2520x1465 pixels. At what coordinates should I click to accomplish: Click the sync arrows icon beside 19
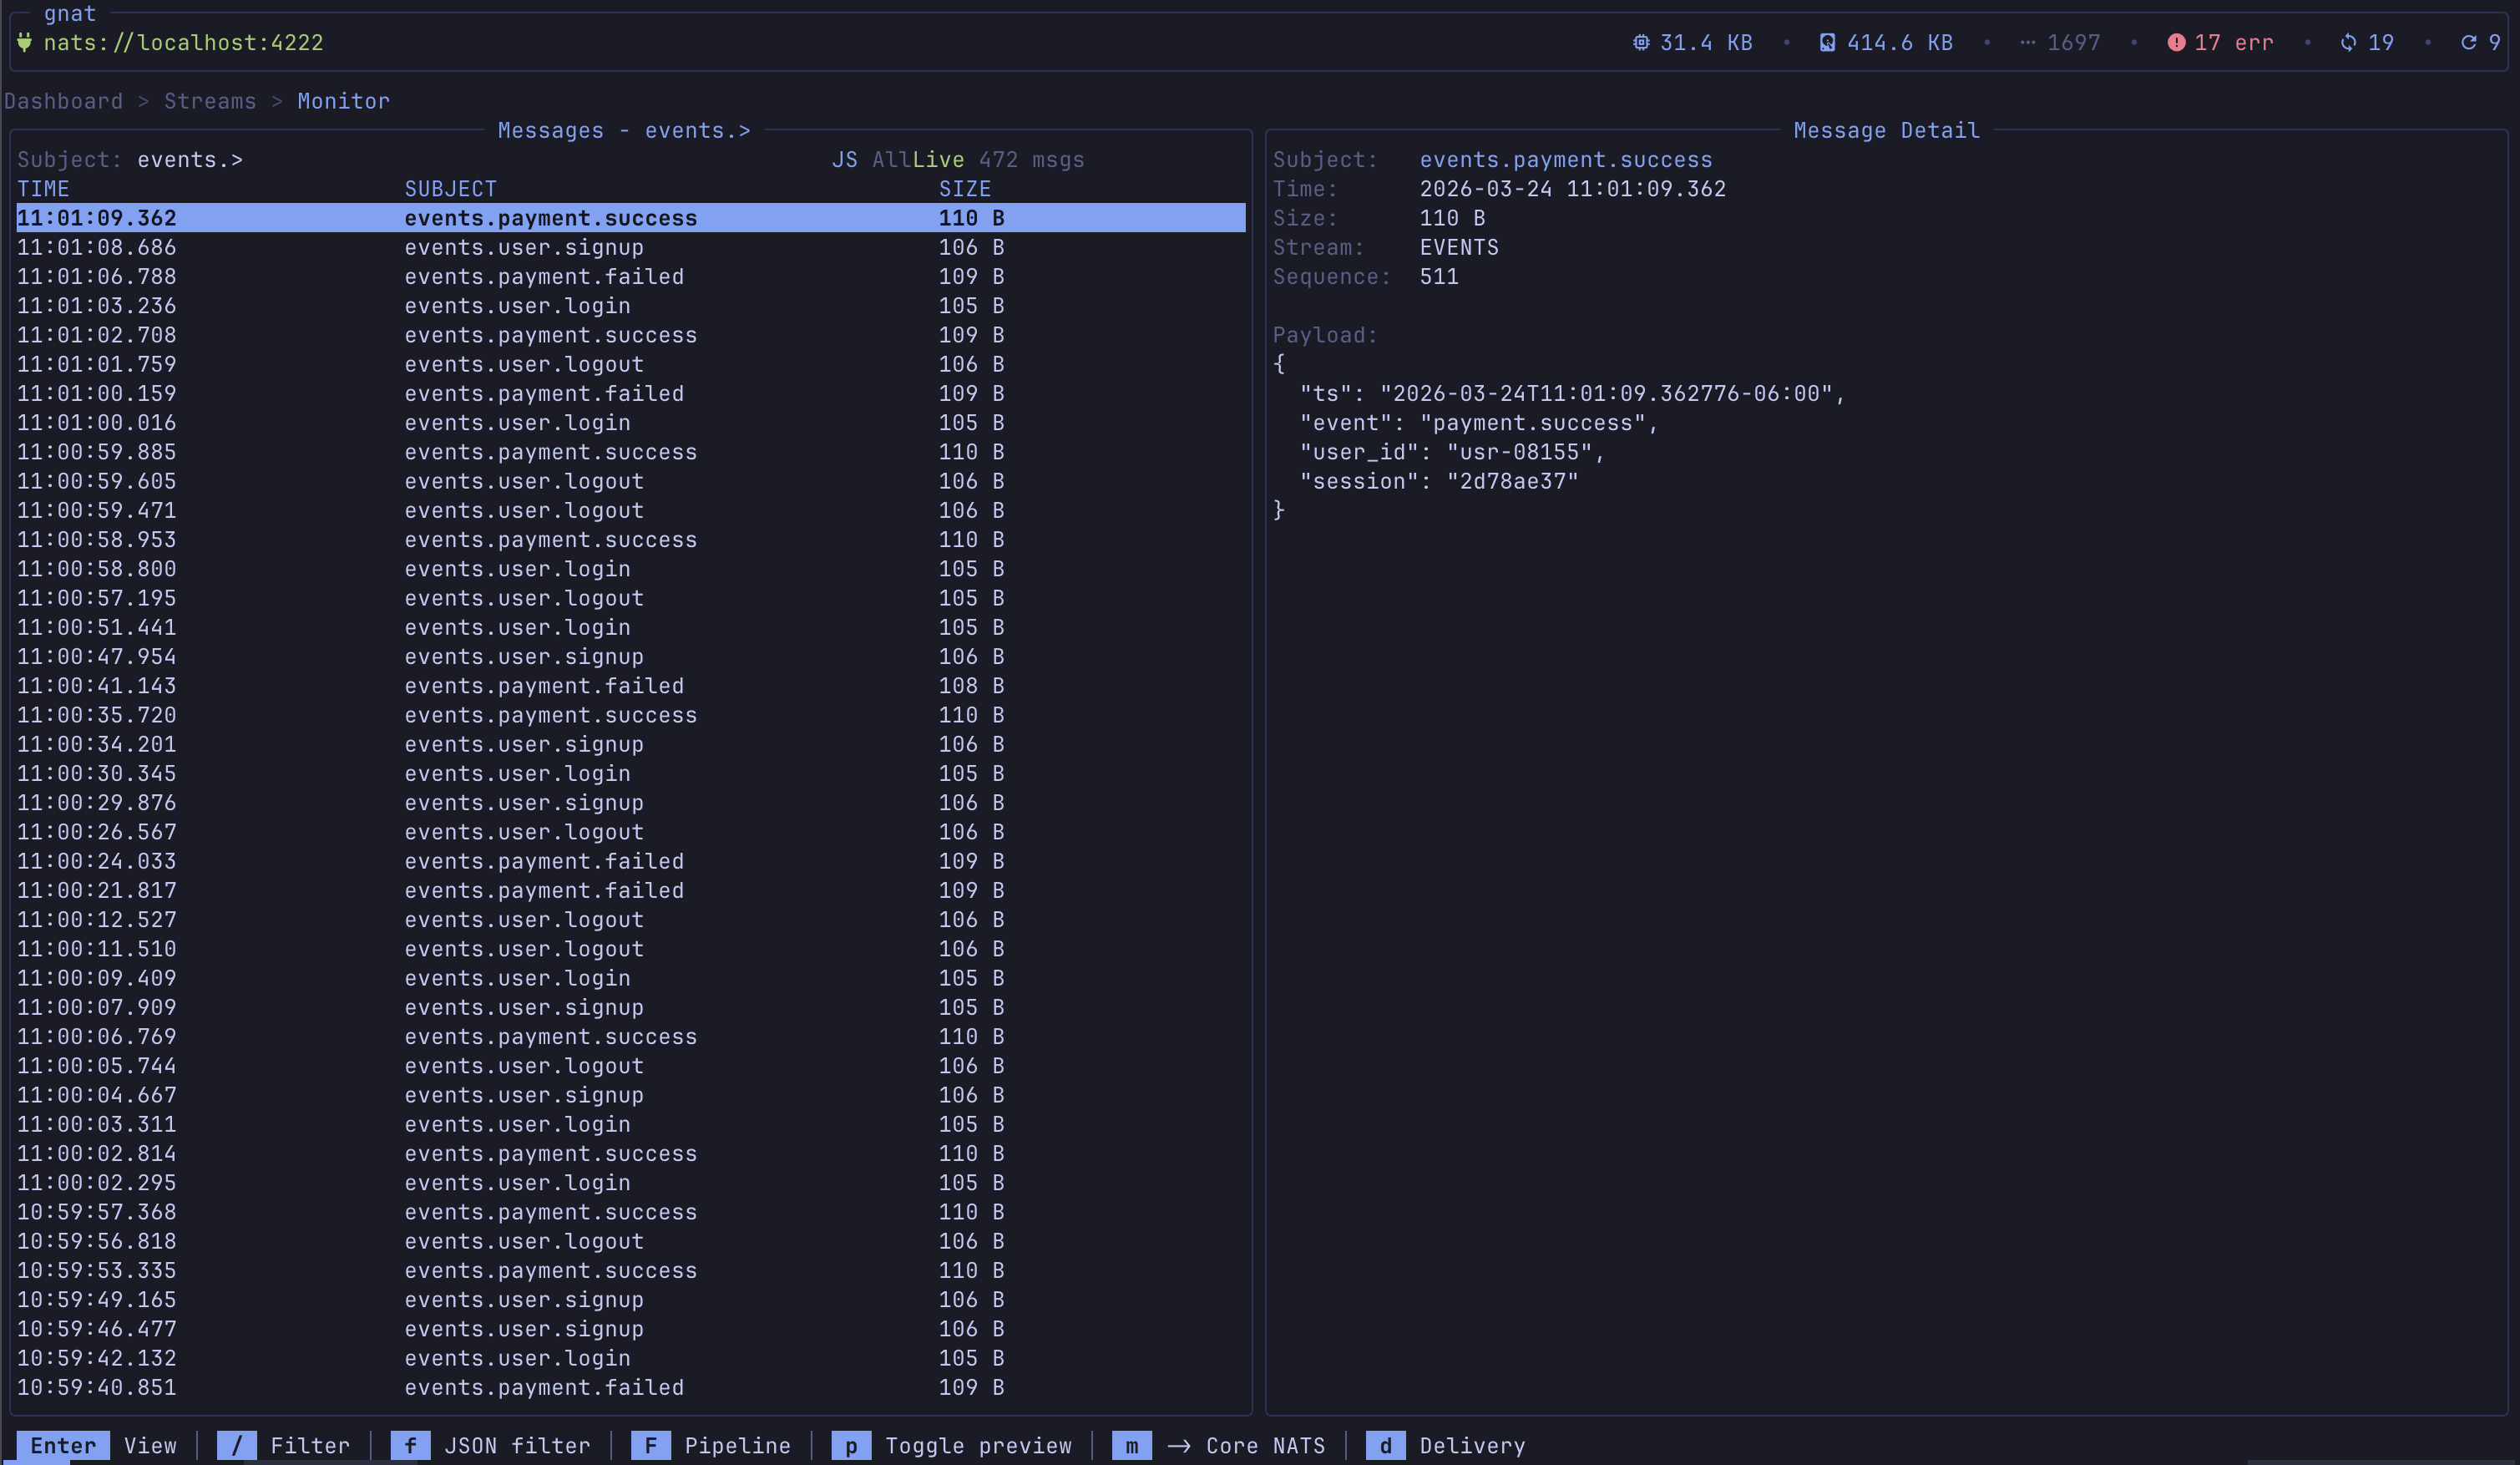[x=2348, y=43]
